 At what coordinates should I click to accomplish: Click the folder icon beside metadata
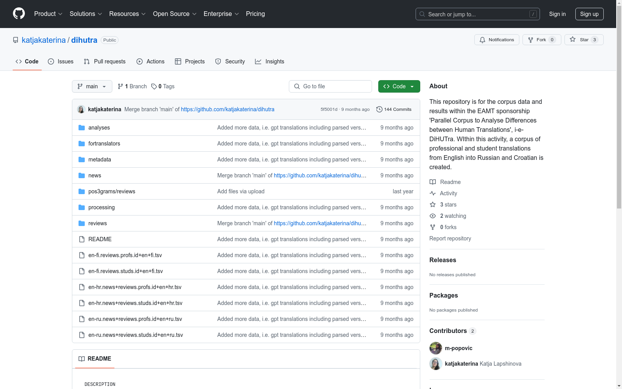point(82,159)
